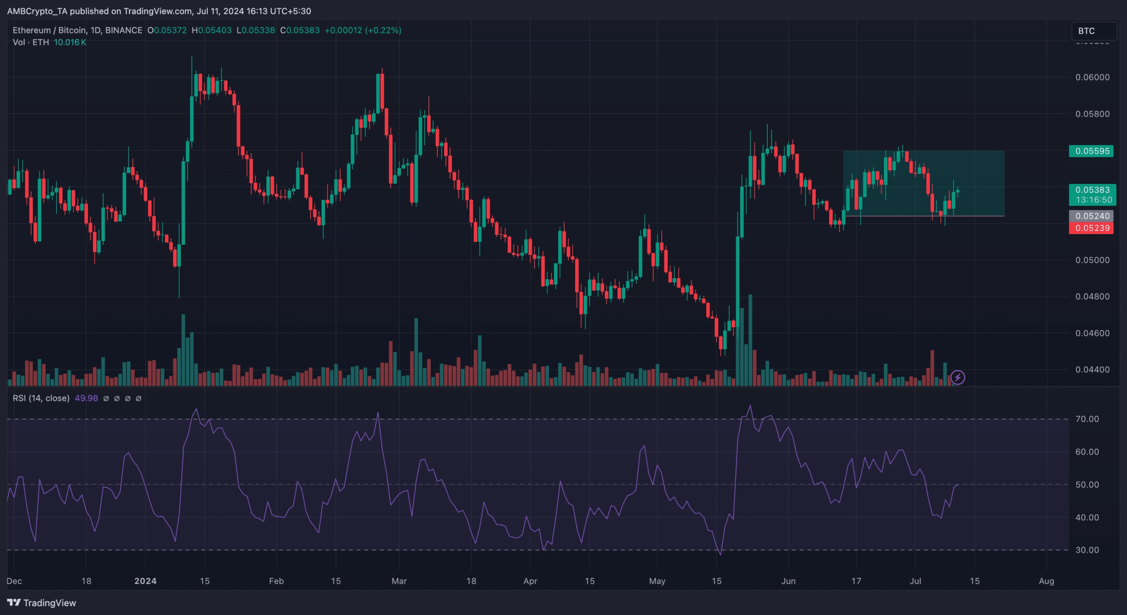Click the 0.05000 price axis value
Screen dimensions: 1127x615
[1093, 260]
